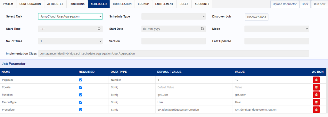
Task: Delete the Cookie parameter row
Action: pyautogui.click(x=316, y=87)
